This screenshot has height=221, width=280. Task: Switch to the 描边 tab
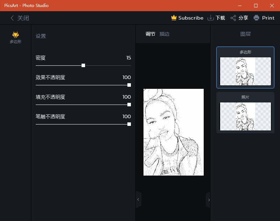(x=164, y=34)
